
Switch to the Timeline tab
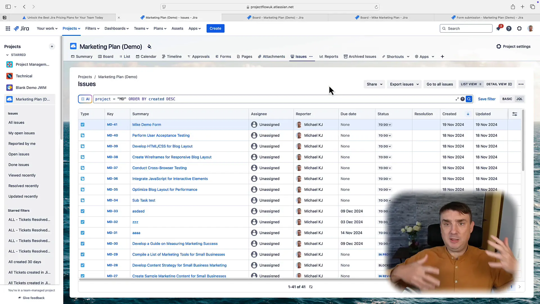pos(172,57)
